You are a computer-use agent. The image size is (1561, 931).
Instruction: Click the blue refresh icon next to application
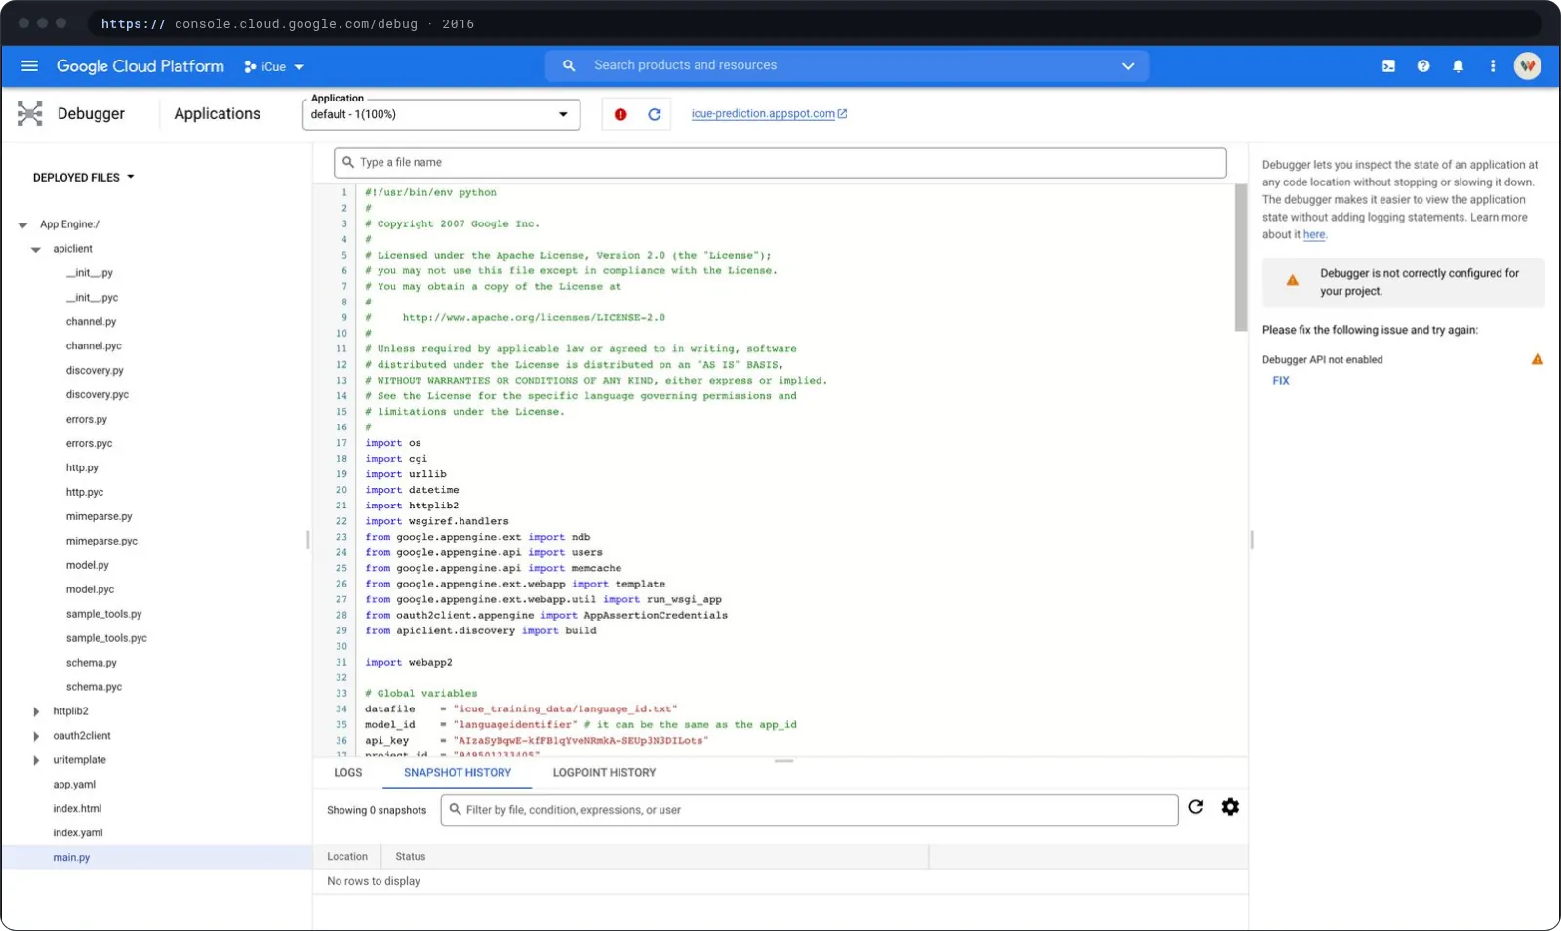pyautogui.click(x=655, y=114)
